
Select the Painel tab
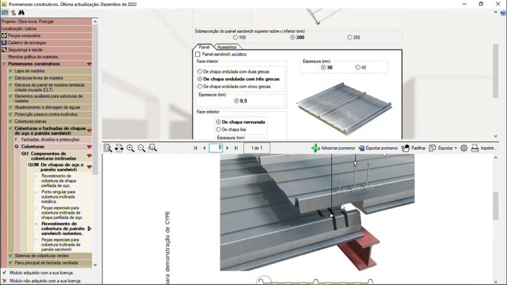coord(204,47)
